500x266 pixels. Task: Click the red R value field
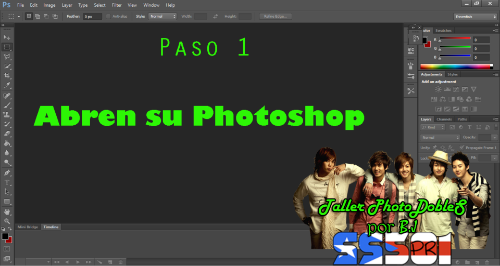point(481,40)
